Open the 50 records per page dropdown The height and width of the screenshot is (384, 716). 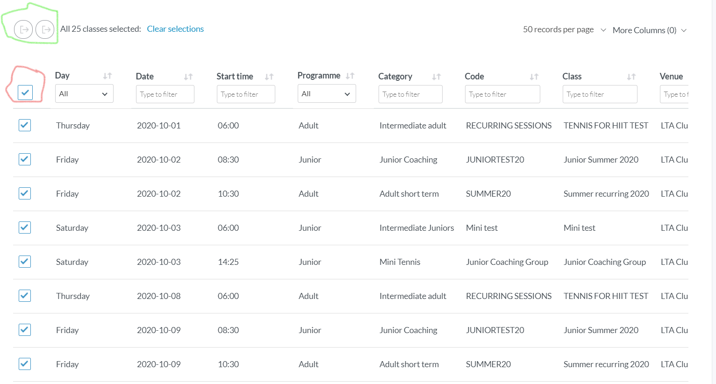[564, 30]
